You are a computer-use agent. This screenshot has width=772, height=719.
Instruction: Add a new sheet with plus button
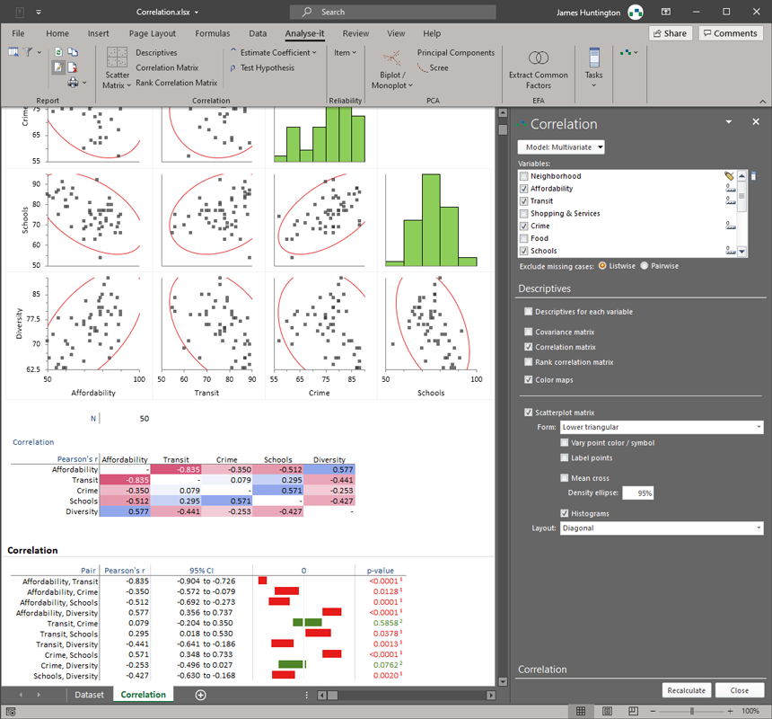point(200,695)
